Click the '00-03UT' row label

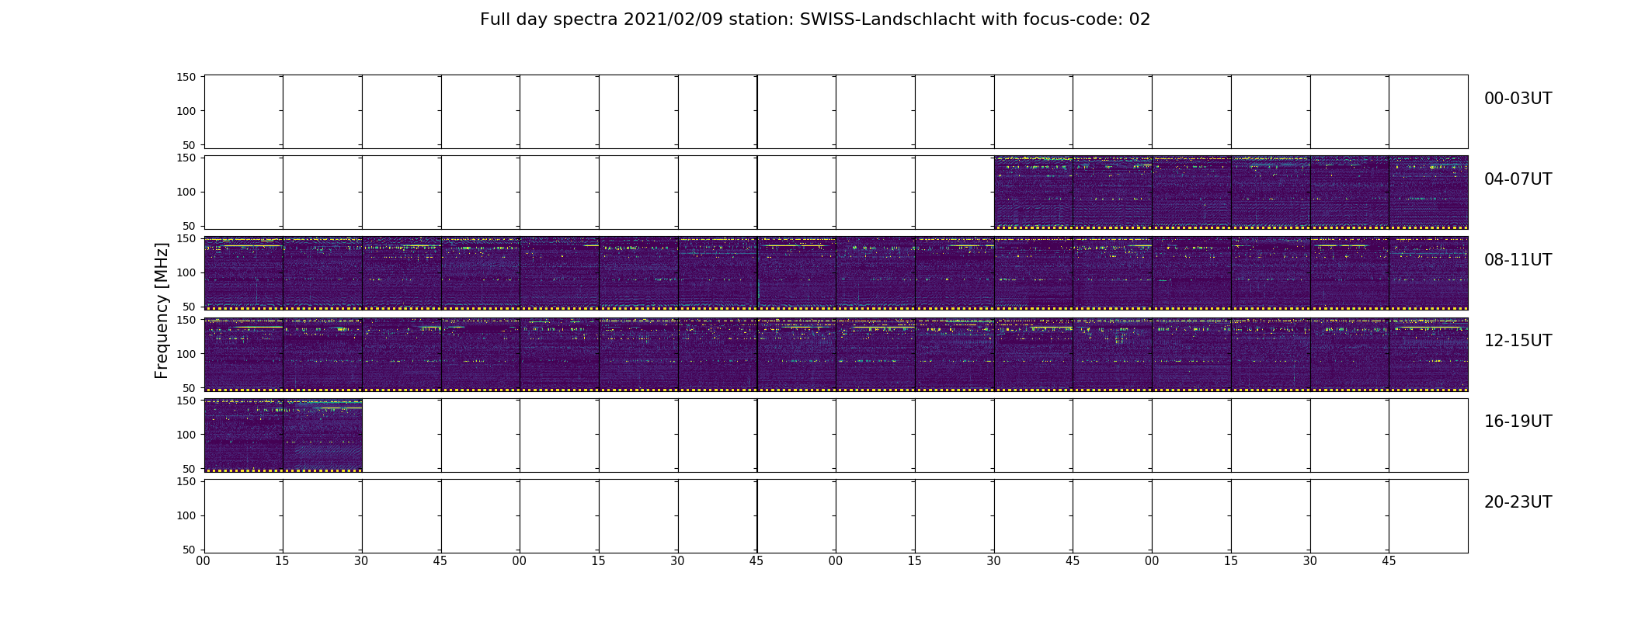pos(1518,99)
